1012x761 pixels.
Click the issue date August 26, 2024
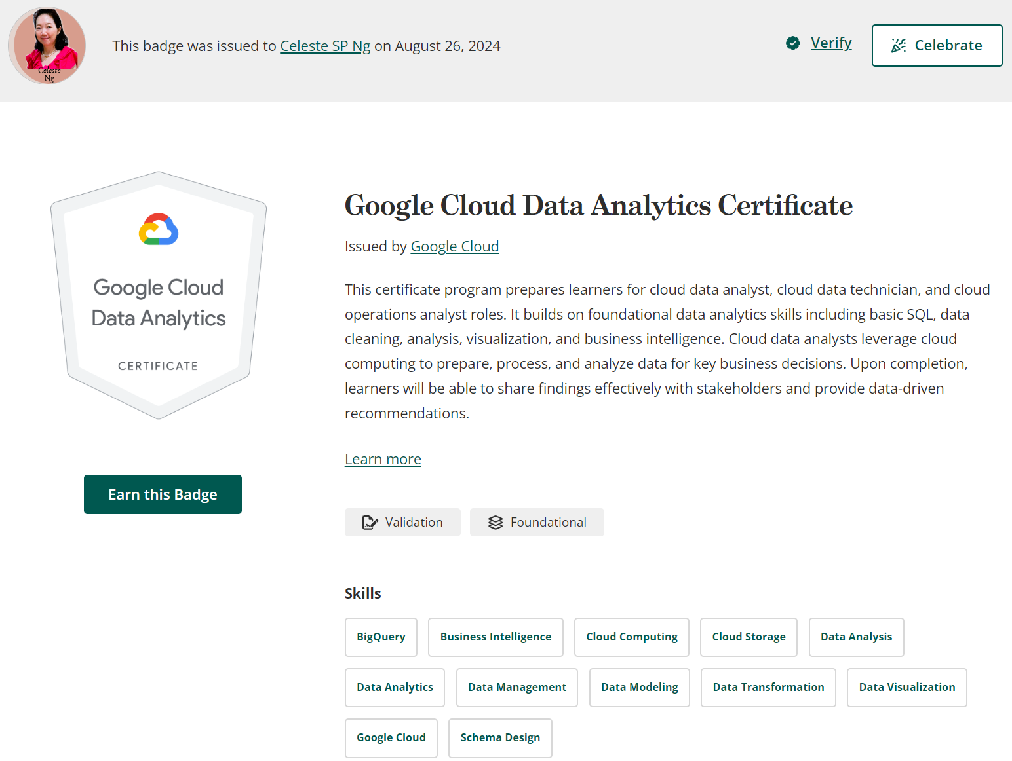(x=448, y=46)
